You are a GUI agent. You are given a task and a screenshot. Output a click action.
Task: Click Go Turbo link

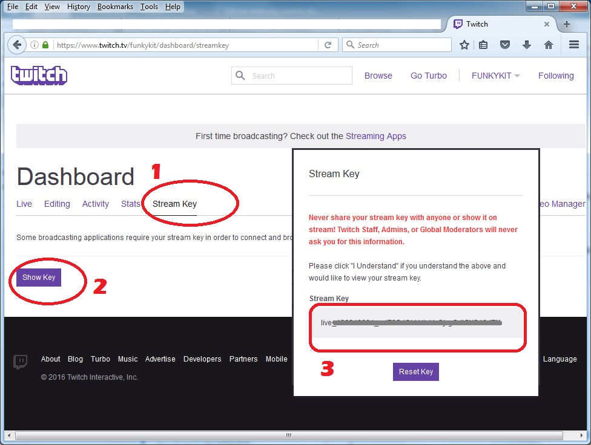click(x=429, y=76)
